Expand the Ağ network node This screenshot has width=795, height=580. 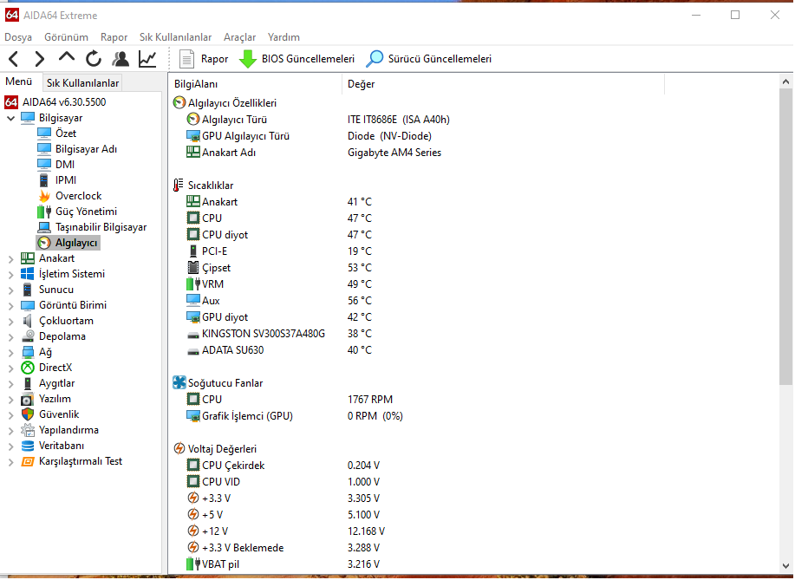[x=10, y=352]
